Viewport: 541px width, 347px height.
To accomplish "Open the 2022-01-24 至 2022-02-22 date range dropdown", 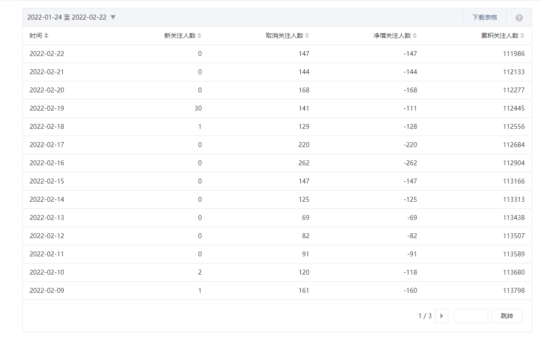I will [72, 17].
